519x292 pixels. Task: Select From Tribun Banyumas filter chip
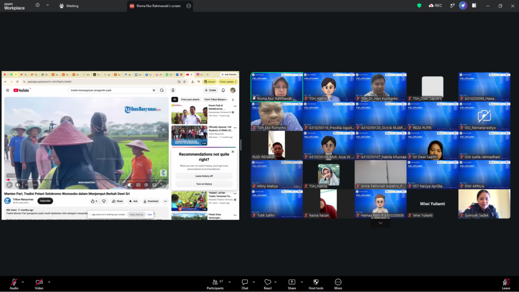click(x=216, y=99)
